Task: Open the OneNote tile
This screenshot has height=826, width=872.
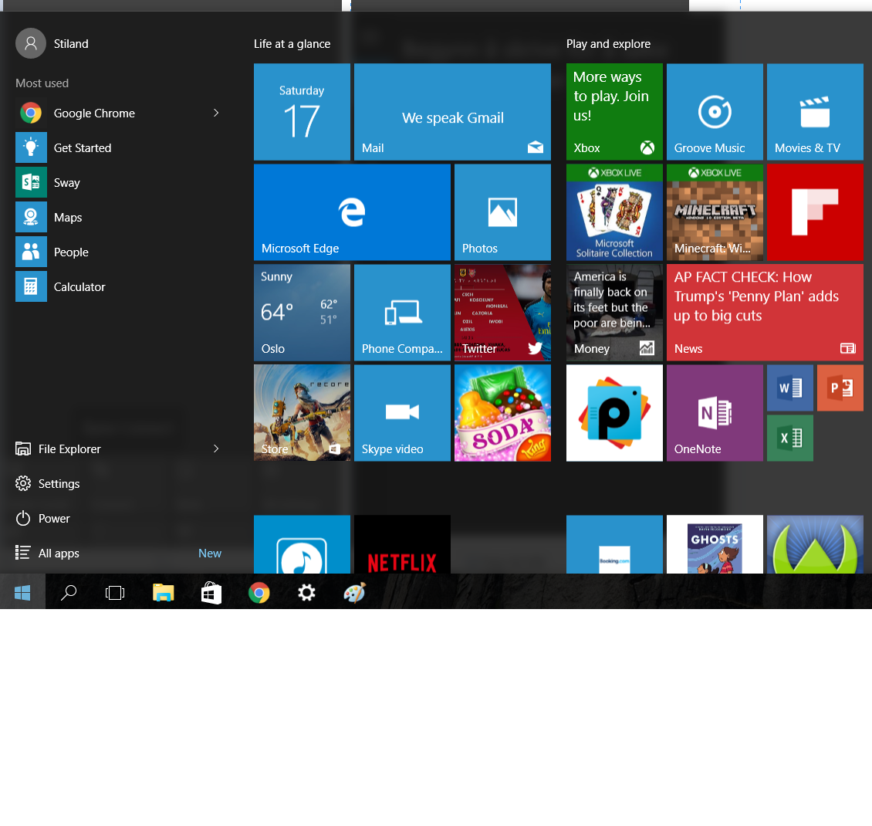Action: click(715, 413)
